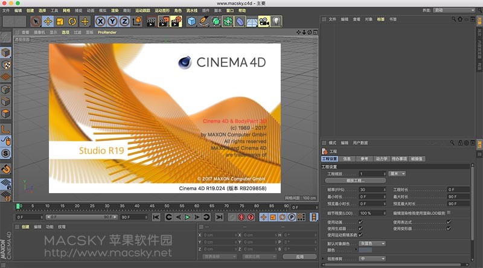Enable the Axis mode L icon

coord(6,129)
